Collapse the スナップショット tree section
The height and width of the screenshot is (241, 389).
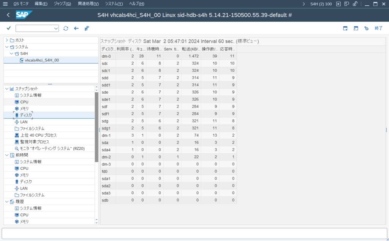(x=7, y=89)
